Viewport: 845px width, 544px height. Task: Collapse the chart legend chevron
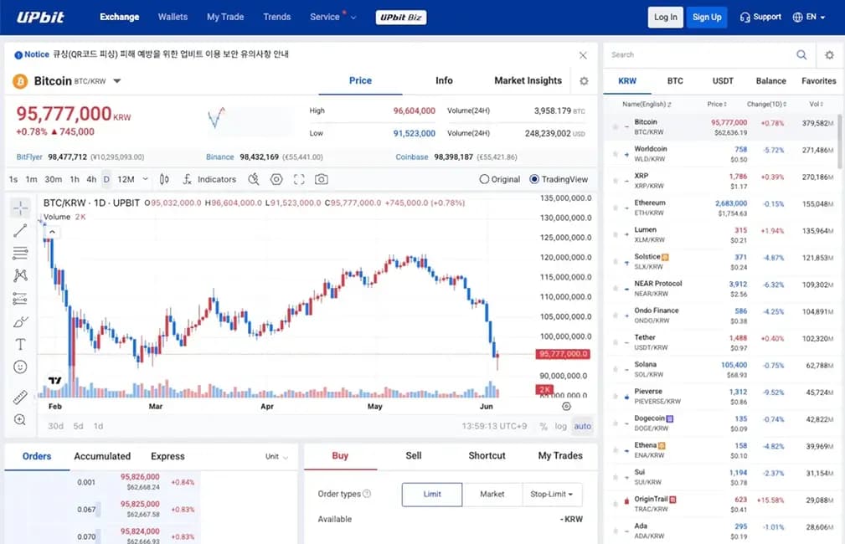point(52,232)
